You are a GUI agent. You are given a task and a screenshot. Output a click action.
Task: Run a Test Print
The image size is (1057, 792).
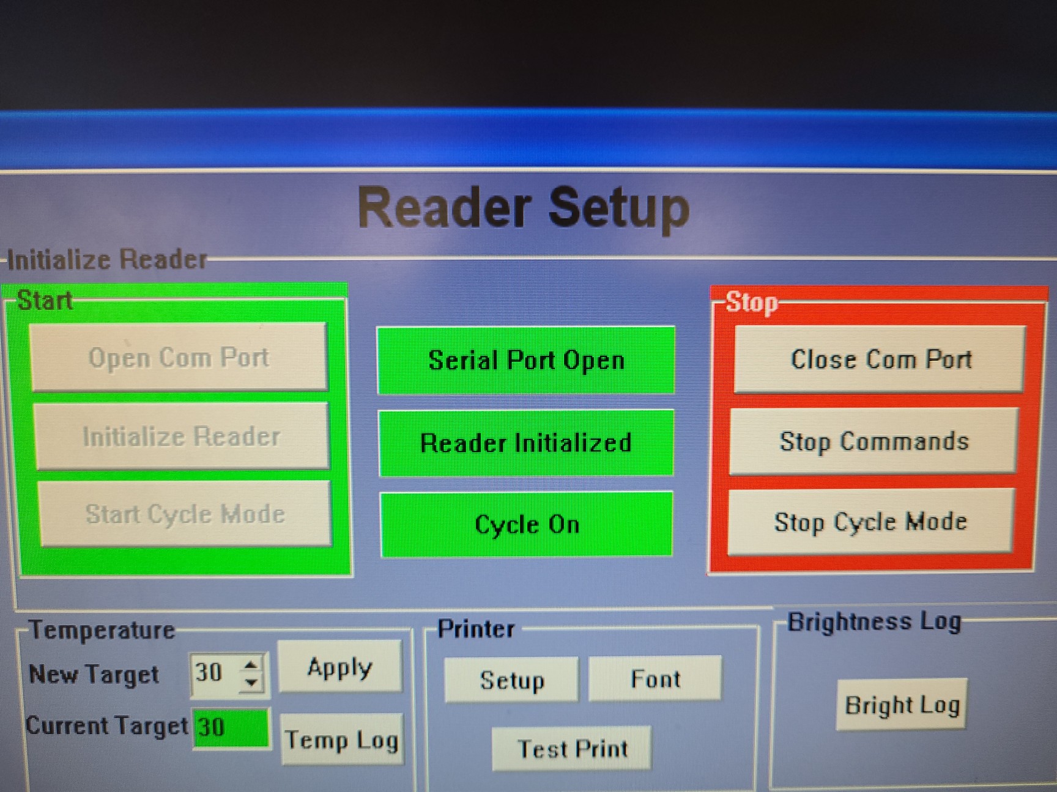point(572,749)
